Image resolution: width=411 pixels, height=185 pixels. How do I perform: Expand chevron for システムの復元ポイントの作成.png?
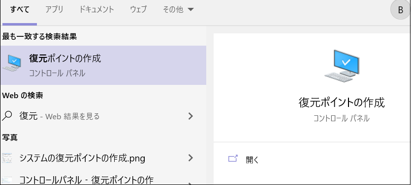pyautogui.click(x=190, y=158)
